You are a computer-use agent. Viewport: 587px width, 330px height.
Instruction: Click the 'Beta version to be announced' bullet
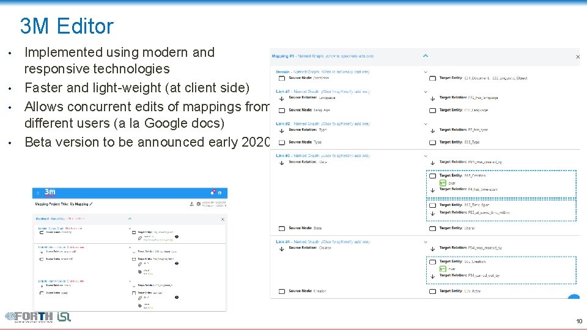click(x=147, y=142)
